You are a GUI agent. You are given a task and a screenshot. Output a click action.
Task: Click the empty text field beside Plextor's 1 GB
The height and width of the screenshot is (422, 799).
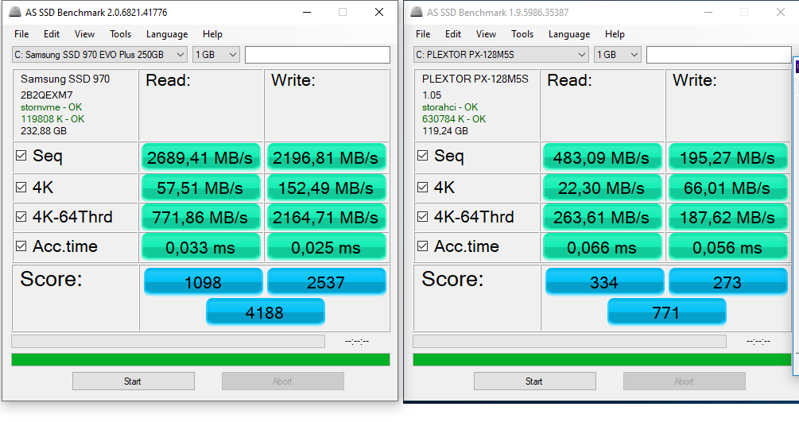click(719, 55)
